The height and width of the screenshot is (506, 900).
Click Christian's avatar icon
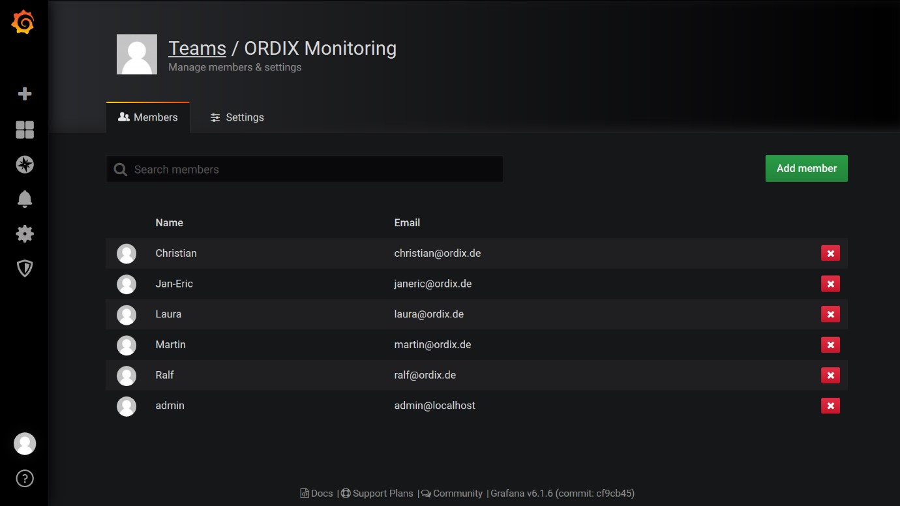pos(127,254)
